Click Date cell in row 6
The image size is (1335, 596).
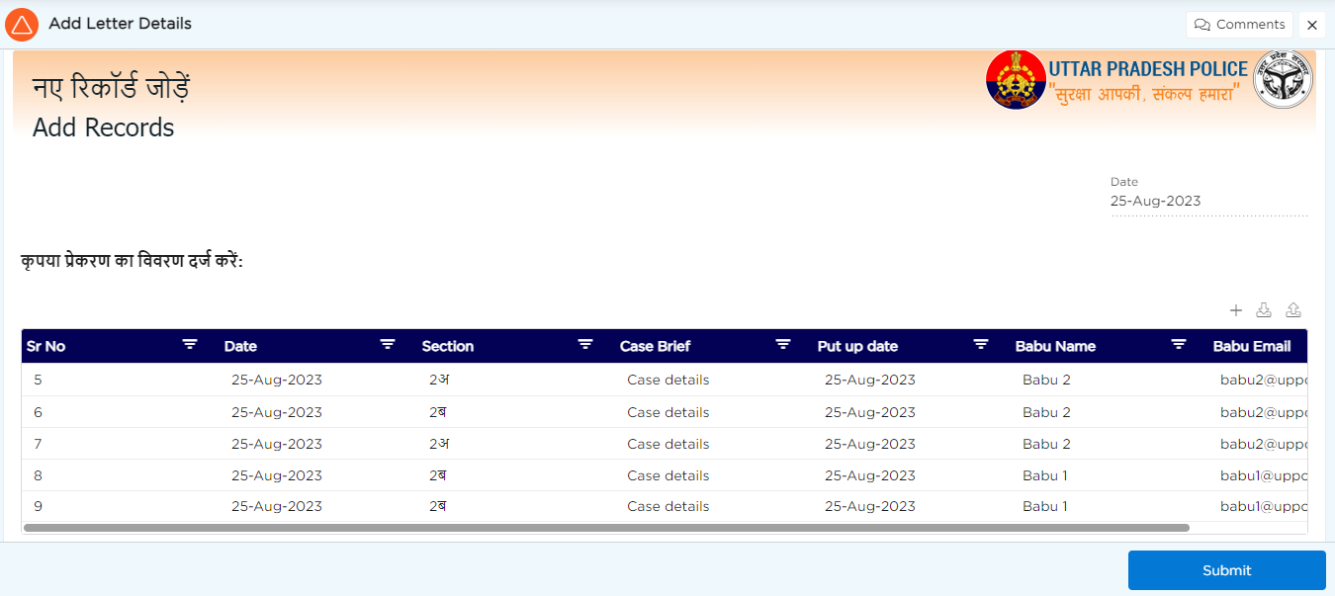coord(318,412)
